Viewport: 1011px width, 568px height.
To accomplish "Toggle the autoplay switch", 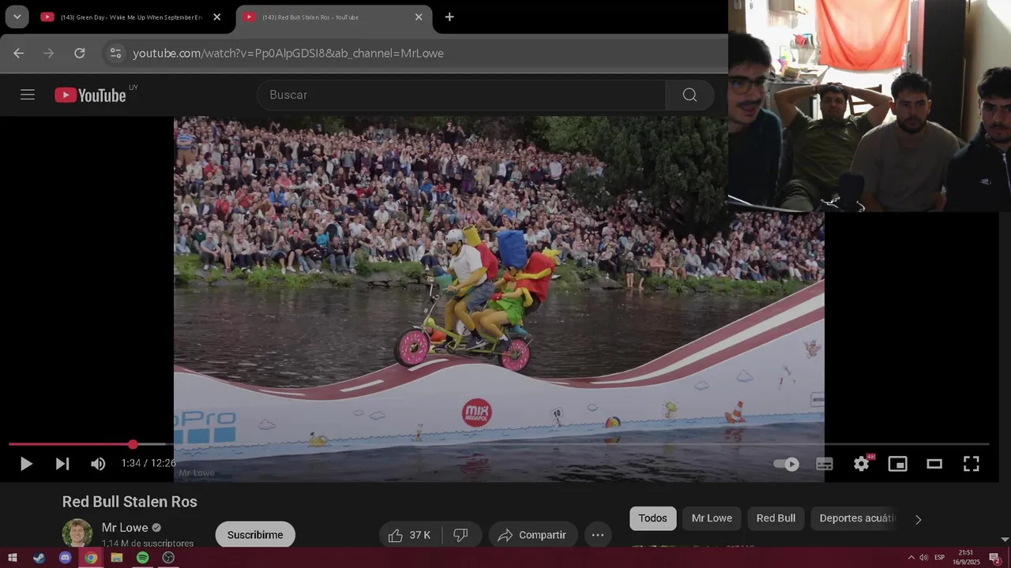I will coord(786,464).
